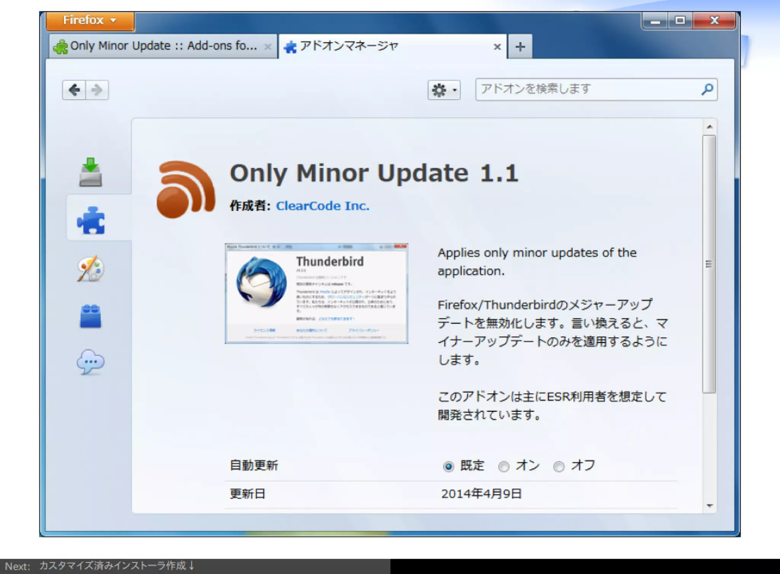Close the Firefox window
Viewport: 780px width, 574px height.
pos(714,21)
